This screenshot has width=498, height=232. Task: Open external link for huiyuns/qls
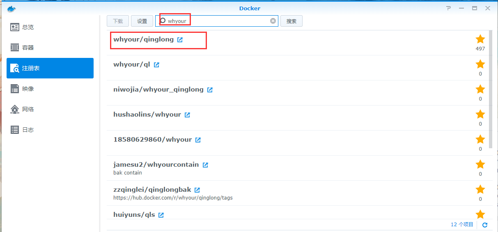(161, 215)
